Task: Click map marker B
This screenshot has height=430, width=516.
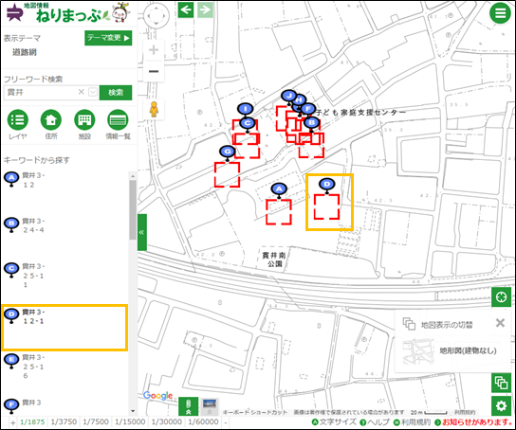Action: point(312,124)
